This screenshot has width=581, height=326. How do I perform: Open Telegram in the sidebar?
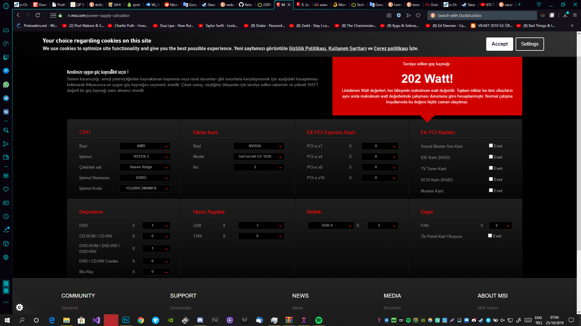tap(6, 98)
